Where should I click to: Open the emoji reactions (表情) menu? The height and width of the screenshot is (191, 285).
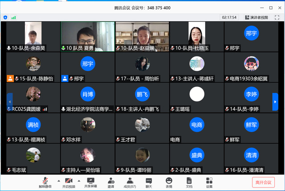(169, 182)
